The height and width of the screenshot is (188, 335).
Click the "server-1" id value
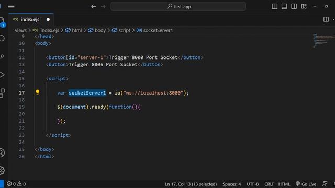point(92,57)
